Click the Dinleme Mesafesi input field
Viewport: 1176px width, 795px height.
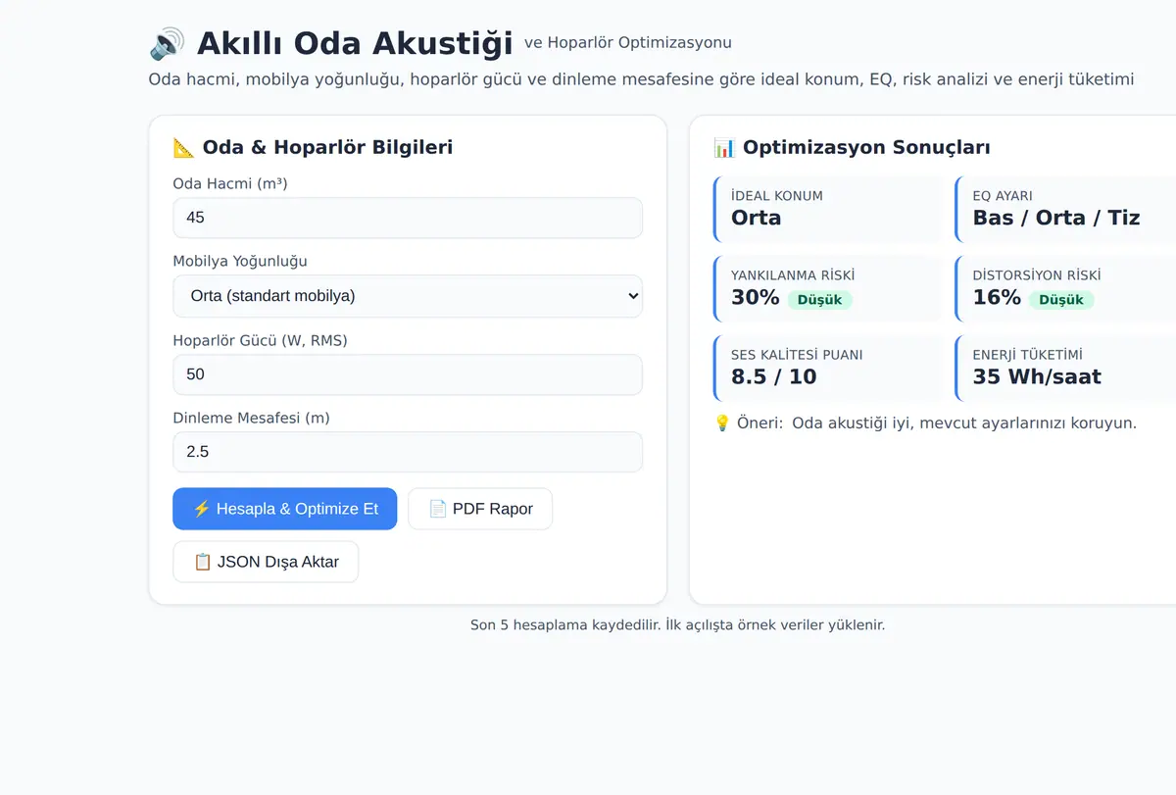(x=408, y=452)
